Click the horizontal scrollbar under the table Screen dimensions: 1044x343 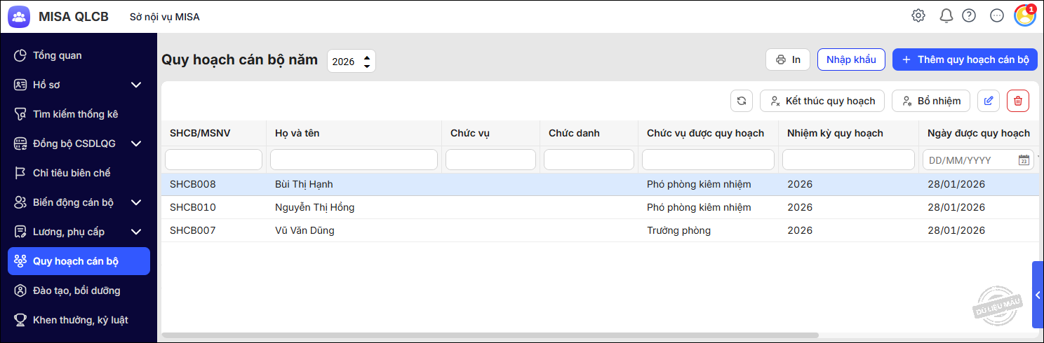click(x=490, y=335)
